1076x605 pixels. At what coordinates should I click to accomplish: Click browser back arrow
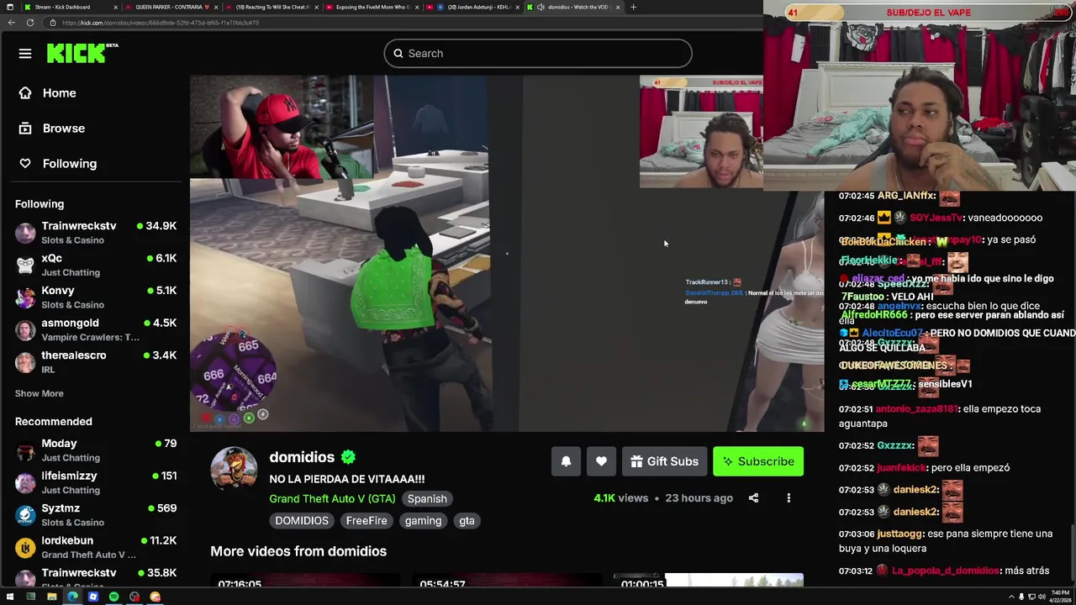click(11, 23)
